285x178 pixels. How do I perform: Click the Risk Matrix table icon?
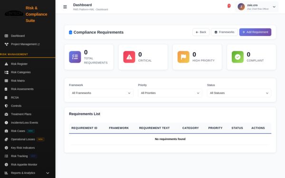6,81
